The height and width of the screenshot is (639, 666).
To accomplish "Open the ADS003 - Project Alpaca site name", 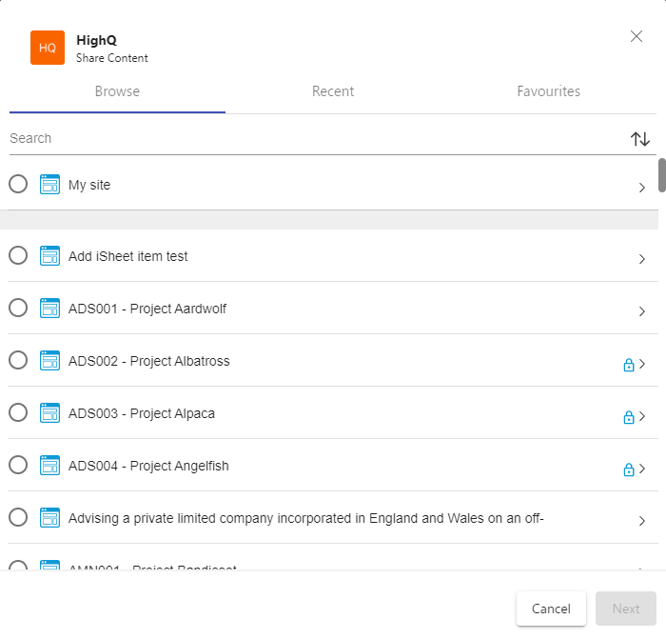I will pos(142,413).
